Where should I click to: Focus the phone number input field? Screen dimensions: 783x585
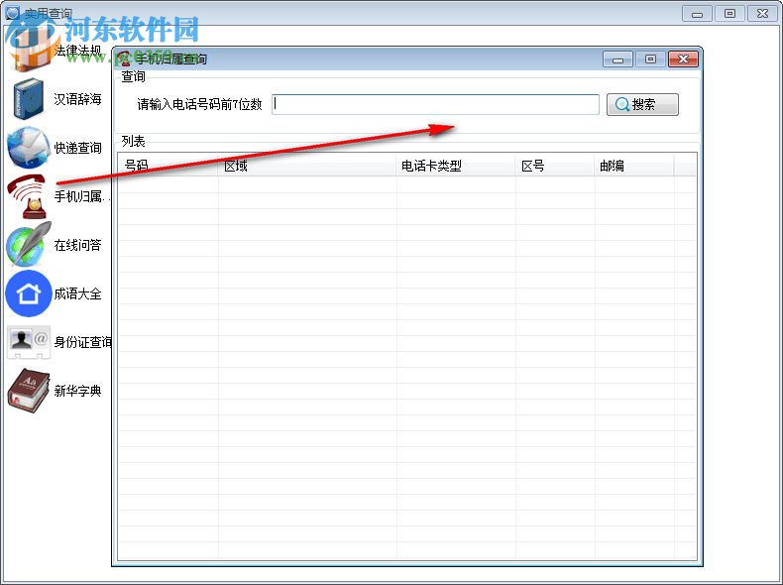point(435,104)
